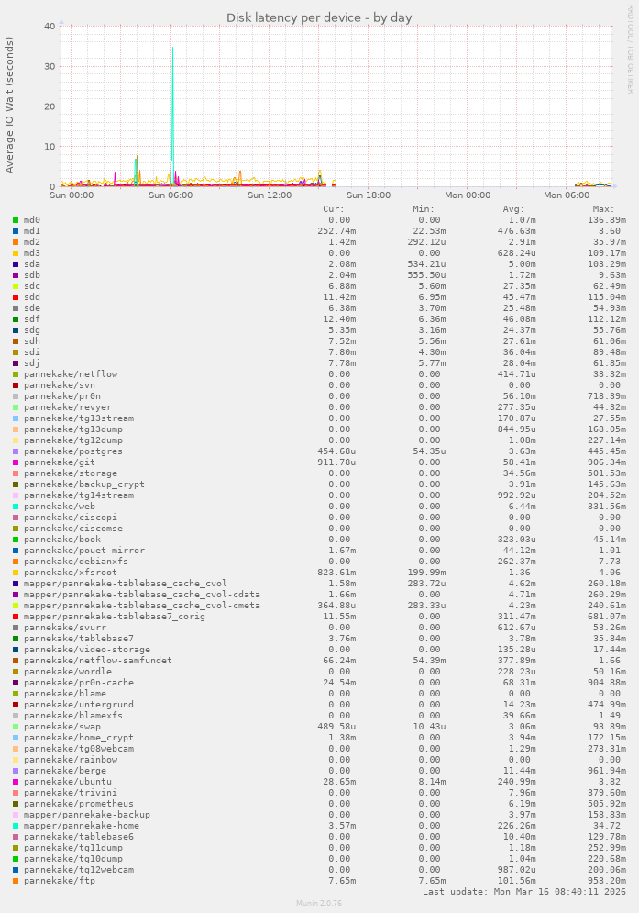
Task: Click the pannekake/swap legend label
Action: (62, 727)
